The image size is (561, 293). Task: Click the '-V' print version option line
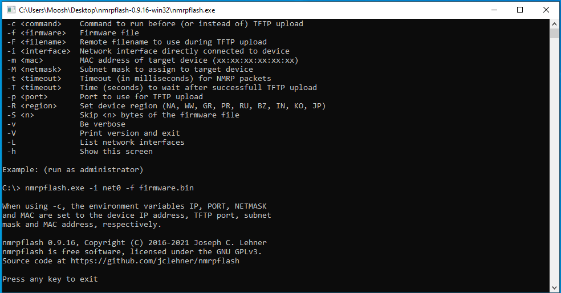coord(93,133)
